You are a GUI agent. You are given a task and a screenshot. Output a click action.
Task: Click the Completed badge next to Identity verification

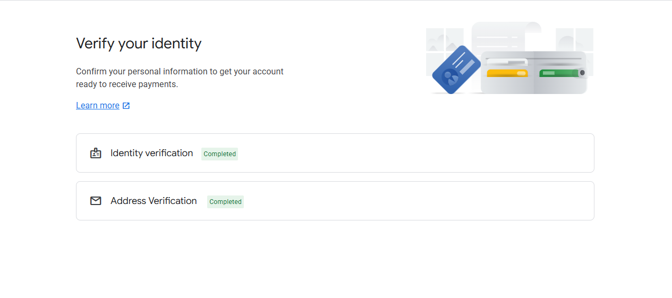(219, 154)
